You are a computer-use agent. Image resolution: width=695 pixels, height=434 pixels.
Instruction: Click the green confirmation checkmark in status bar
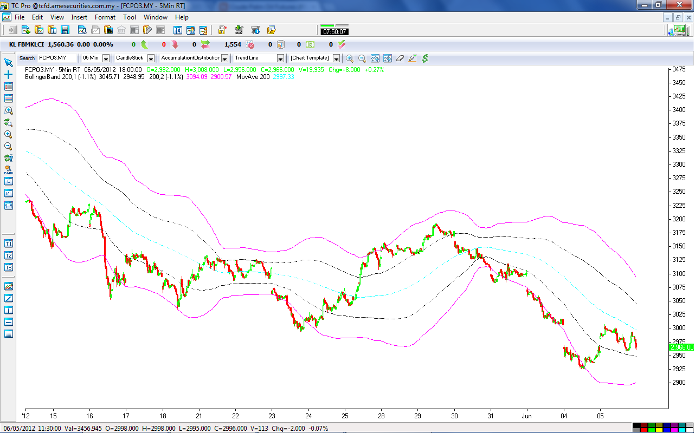341,44
